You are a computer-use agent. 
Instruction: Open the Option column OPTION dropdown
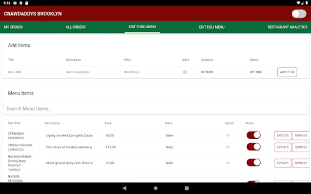[255, 72]
